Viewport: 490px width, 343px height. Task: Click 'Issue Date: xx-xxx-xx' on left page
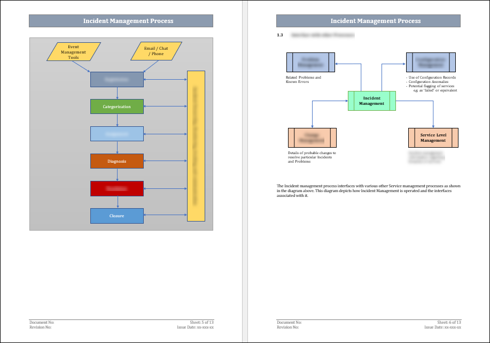click(x=196, y=327)
